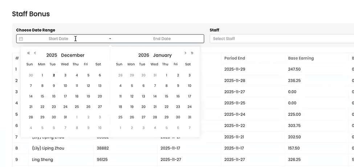Click the End Date input field
Image resolution: width=354 pixels, height=167 pixels.
[162, 39]
